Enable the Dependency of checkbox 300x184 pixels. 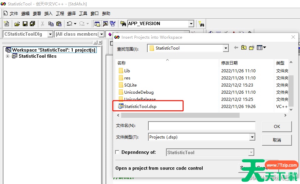[117, 152]
